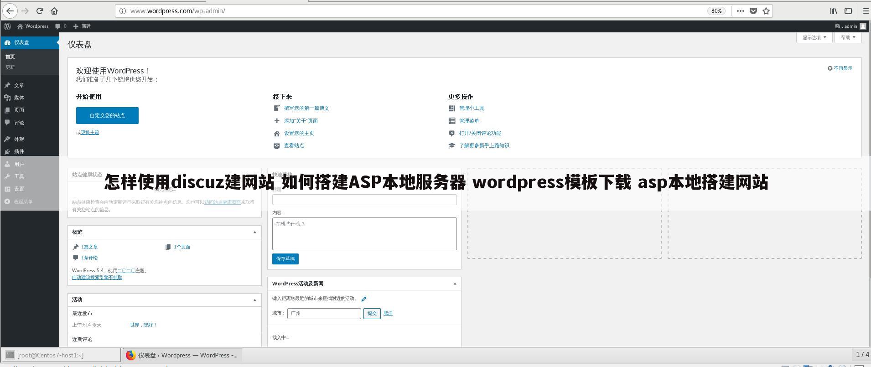Open 媒体 media menu in sidebar

(30, 98)
